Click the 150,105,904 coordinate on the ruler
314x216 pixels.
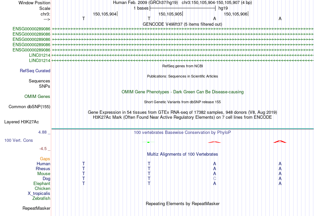coord(105,14)
